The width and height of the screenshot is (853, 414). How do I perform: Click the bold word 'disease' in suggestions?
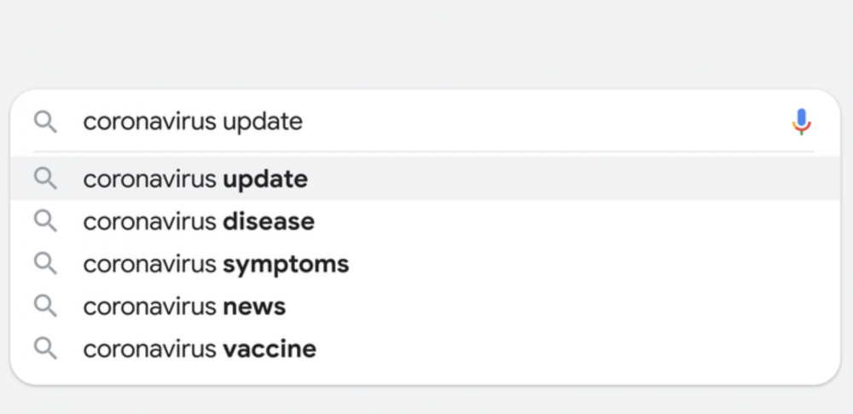269,221
